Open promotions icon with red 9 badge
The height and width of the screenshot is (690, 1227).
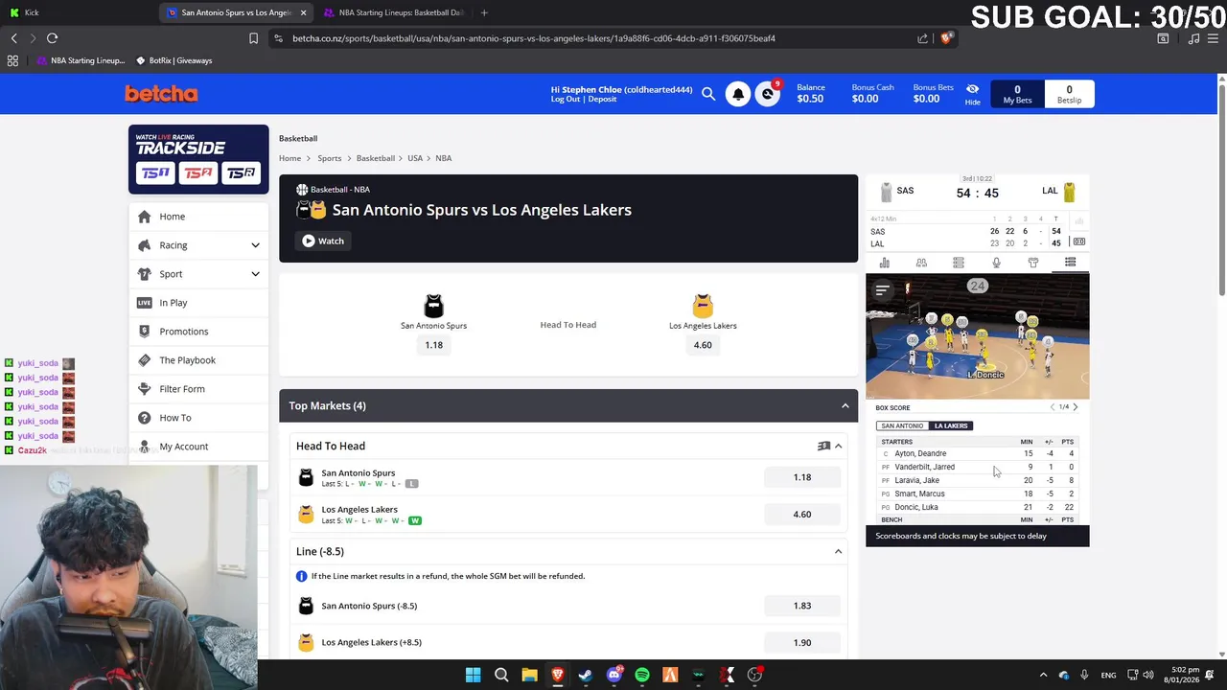pyautogui.click(x=768, y=94)
